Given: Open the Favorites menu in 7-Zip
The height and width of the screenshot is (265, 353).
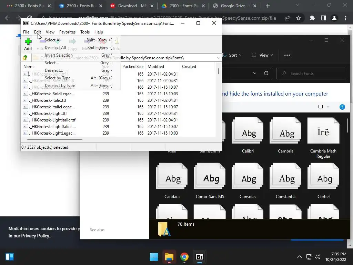Looking at the screenshot, I should coord(67,32).
